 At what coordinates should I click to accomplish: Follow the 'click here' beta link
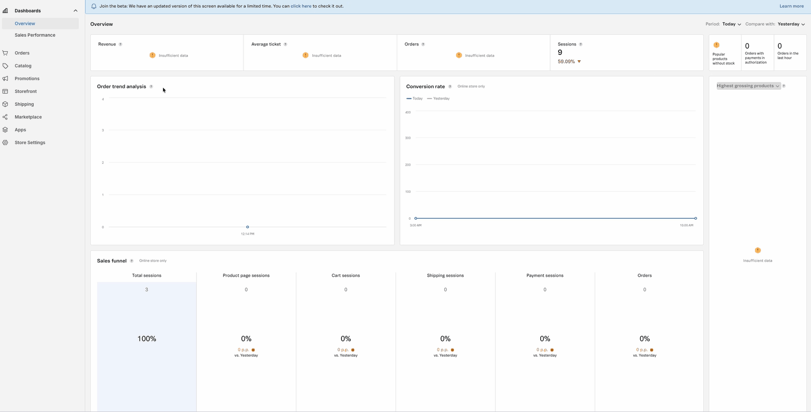coord(301,6)
